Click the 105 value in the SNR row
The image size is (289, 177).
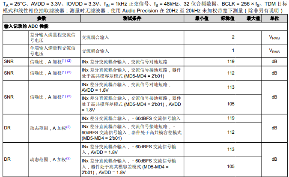[231, 104]
